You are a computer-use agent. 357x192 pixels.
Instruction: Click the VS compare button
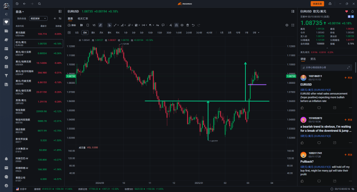pos(94,25)
